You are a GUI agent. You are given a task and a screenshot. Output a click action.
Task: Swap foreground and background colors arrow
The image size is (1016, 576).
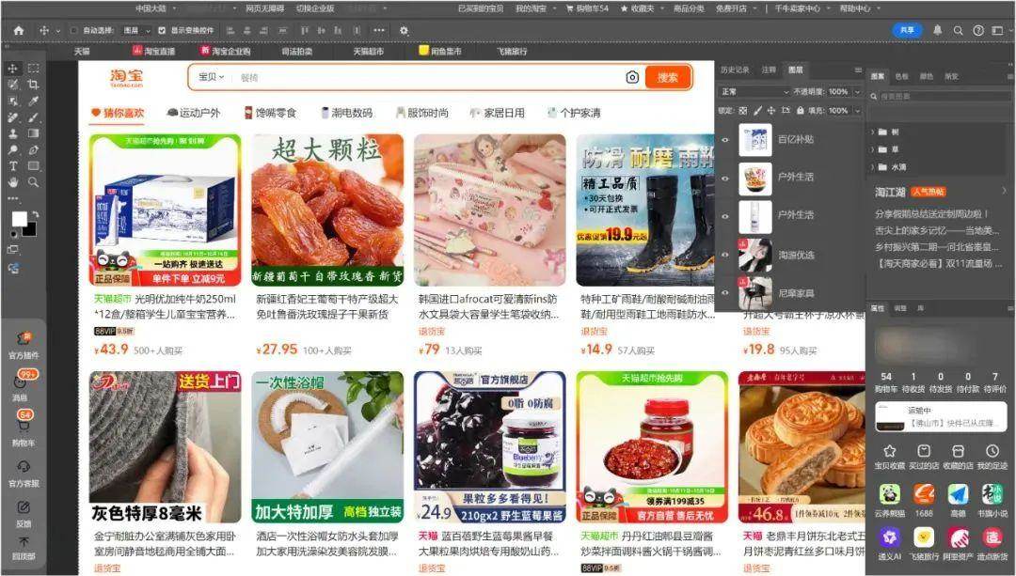tap(35, 214)
